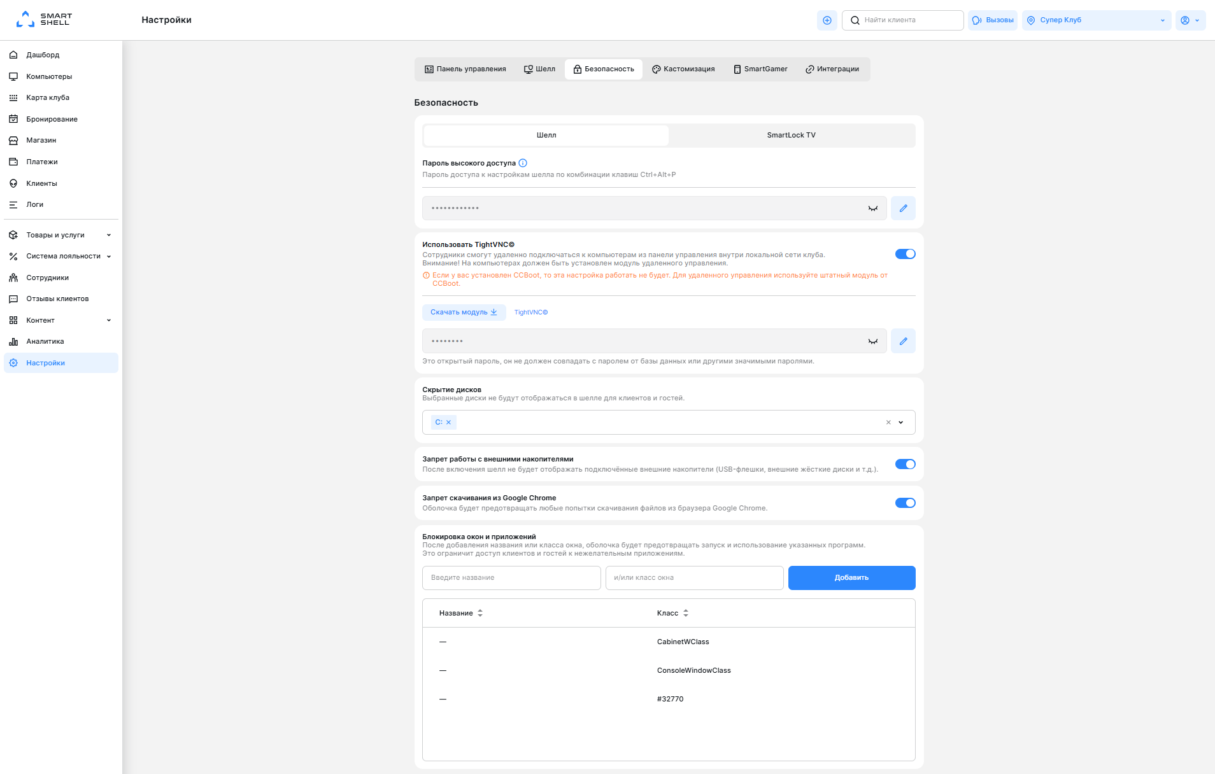1215x774 pixels.
Task: Click the Добавить button
Action: coord(851,578)
